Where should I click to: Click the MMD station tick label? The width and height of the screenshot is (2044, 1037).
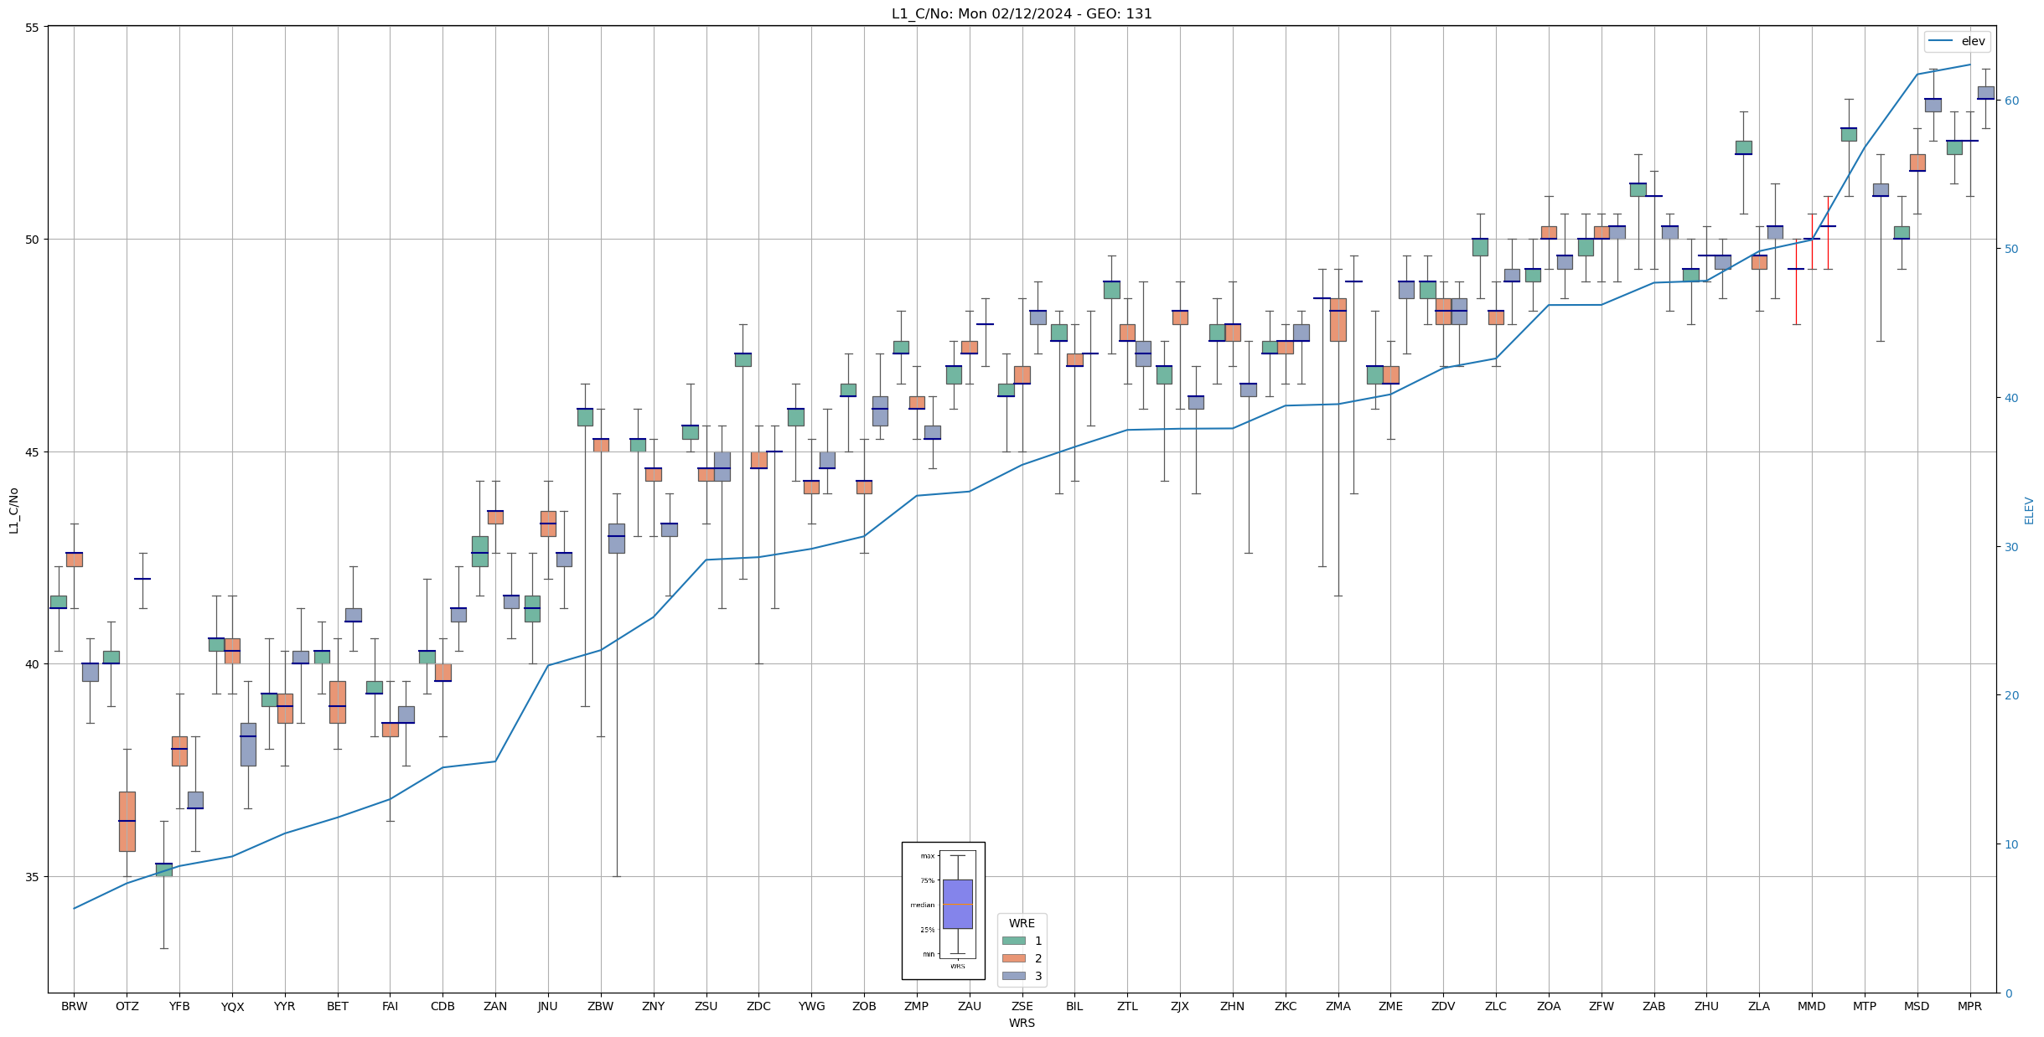coord(1811,1006)
